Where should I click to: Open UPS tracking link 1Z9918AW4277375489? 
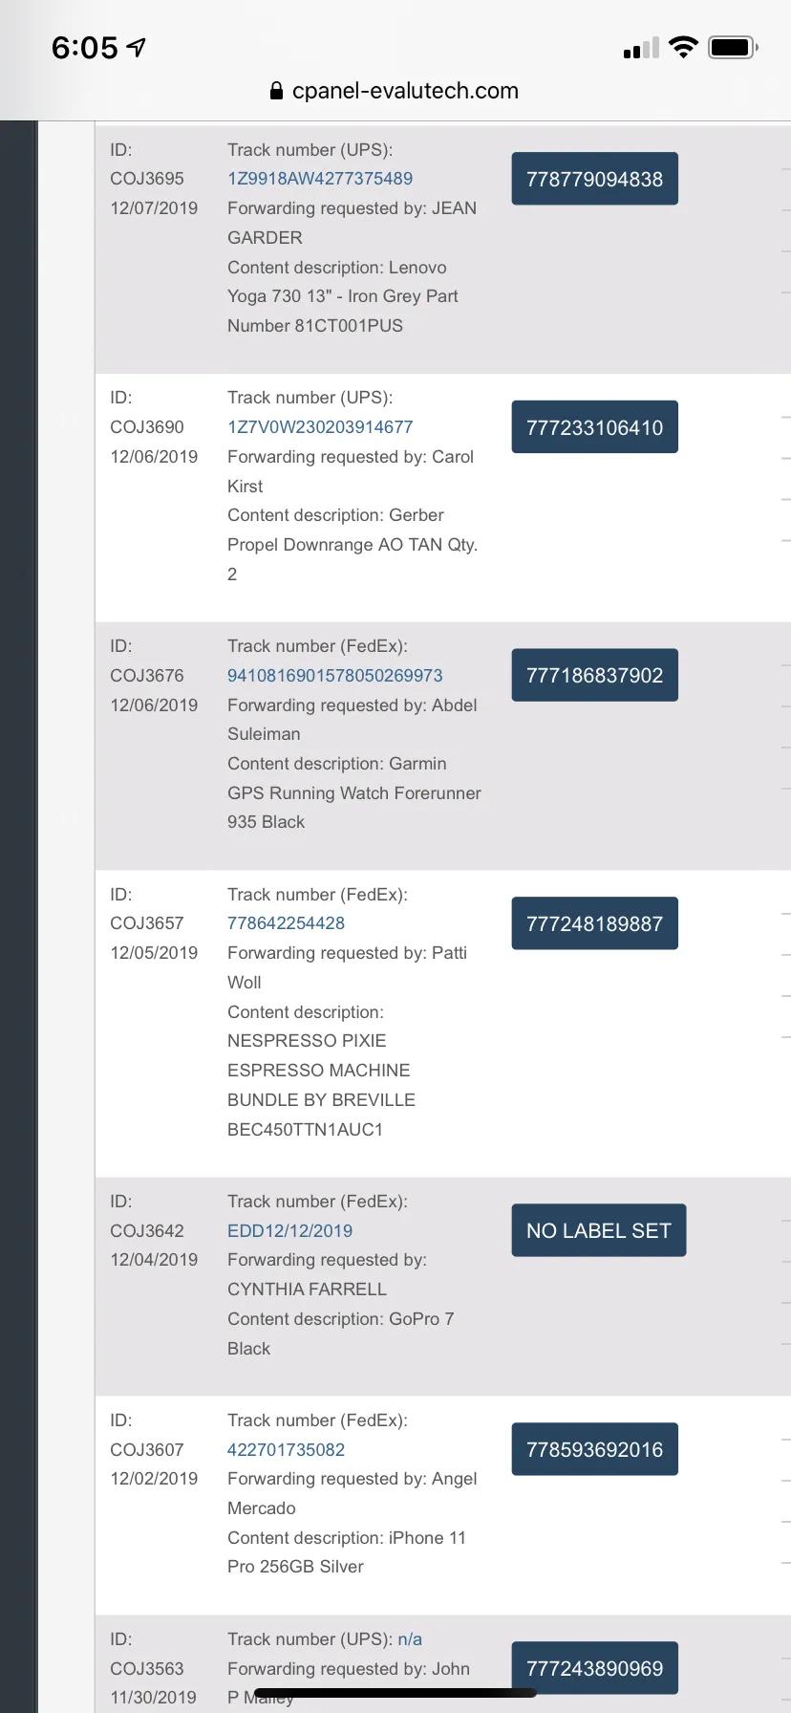[320, 179]
